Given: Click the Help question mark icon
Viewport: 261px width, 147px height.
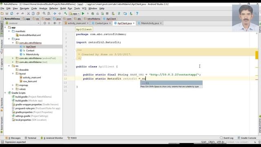Looking at the screenshot, I should pos(137,13).
